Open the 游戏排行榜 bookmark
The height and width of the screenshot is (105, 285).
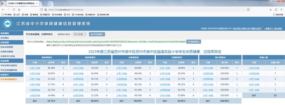tap(103, 15)
